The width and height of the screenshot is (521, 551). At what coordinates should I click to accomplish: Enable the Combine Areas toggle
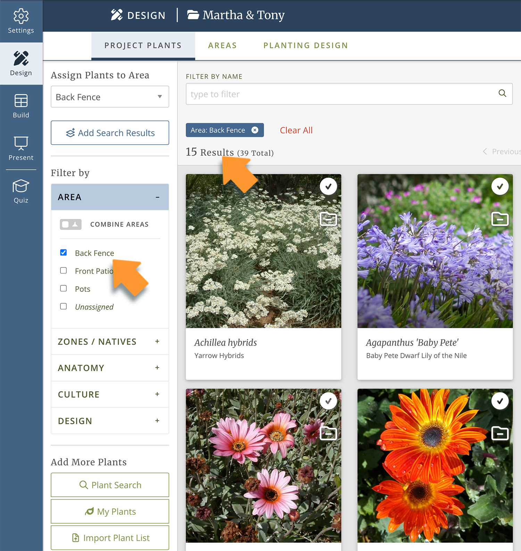click(71, 224)
